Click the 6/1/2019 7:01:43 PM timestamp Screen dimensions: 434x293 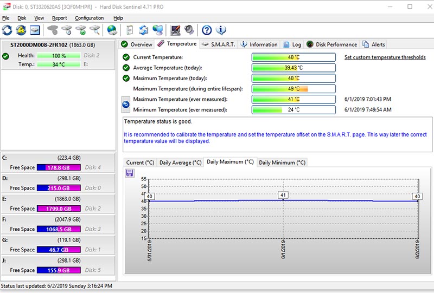[368, 99]
